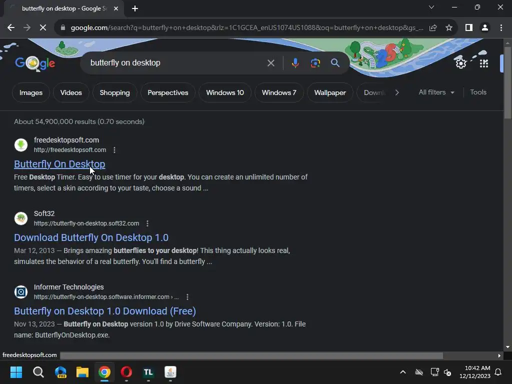Click the vertical scrollbar thumb

point(507,82)
